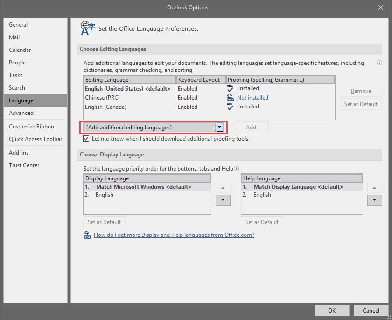This screenshot has width=392, height=320.
Task: Click the Add language button
Action: [x=251, y=128]
